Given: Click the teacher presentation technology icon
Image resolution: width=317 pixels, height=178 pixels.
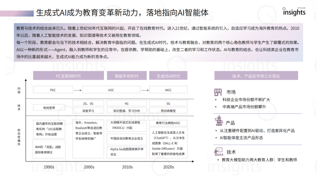Looking at the screenshot, I should tap(218, 152).
